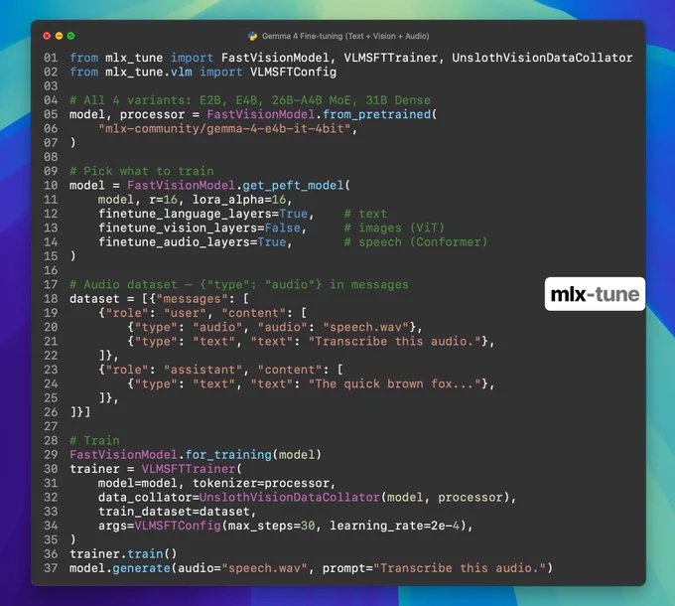Click the green maximize window button

point(71,36)
